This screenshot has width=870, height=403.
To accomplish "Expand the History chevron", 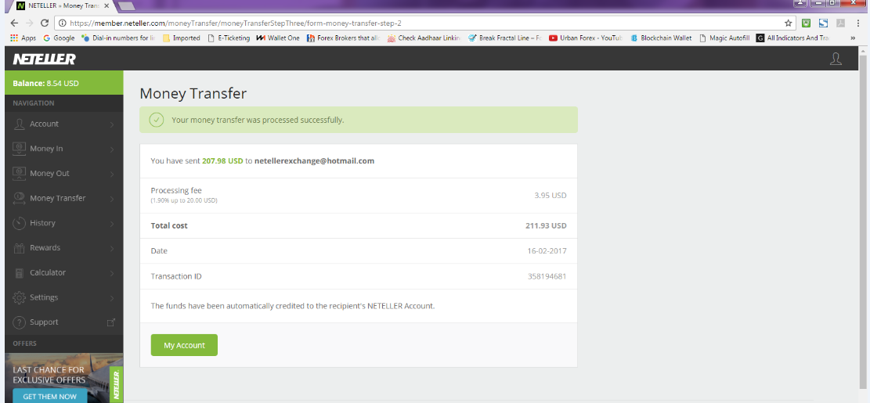I will tap(111, 223).
